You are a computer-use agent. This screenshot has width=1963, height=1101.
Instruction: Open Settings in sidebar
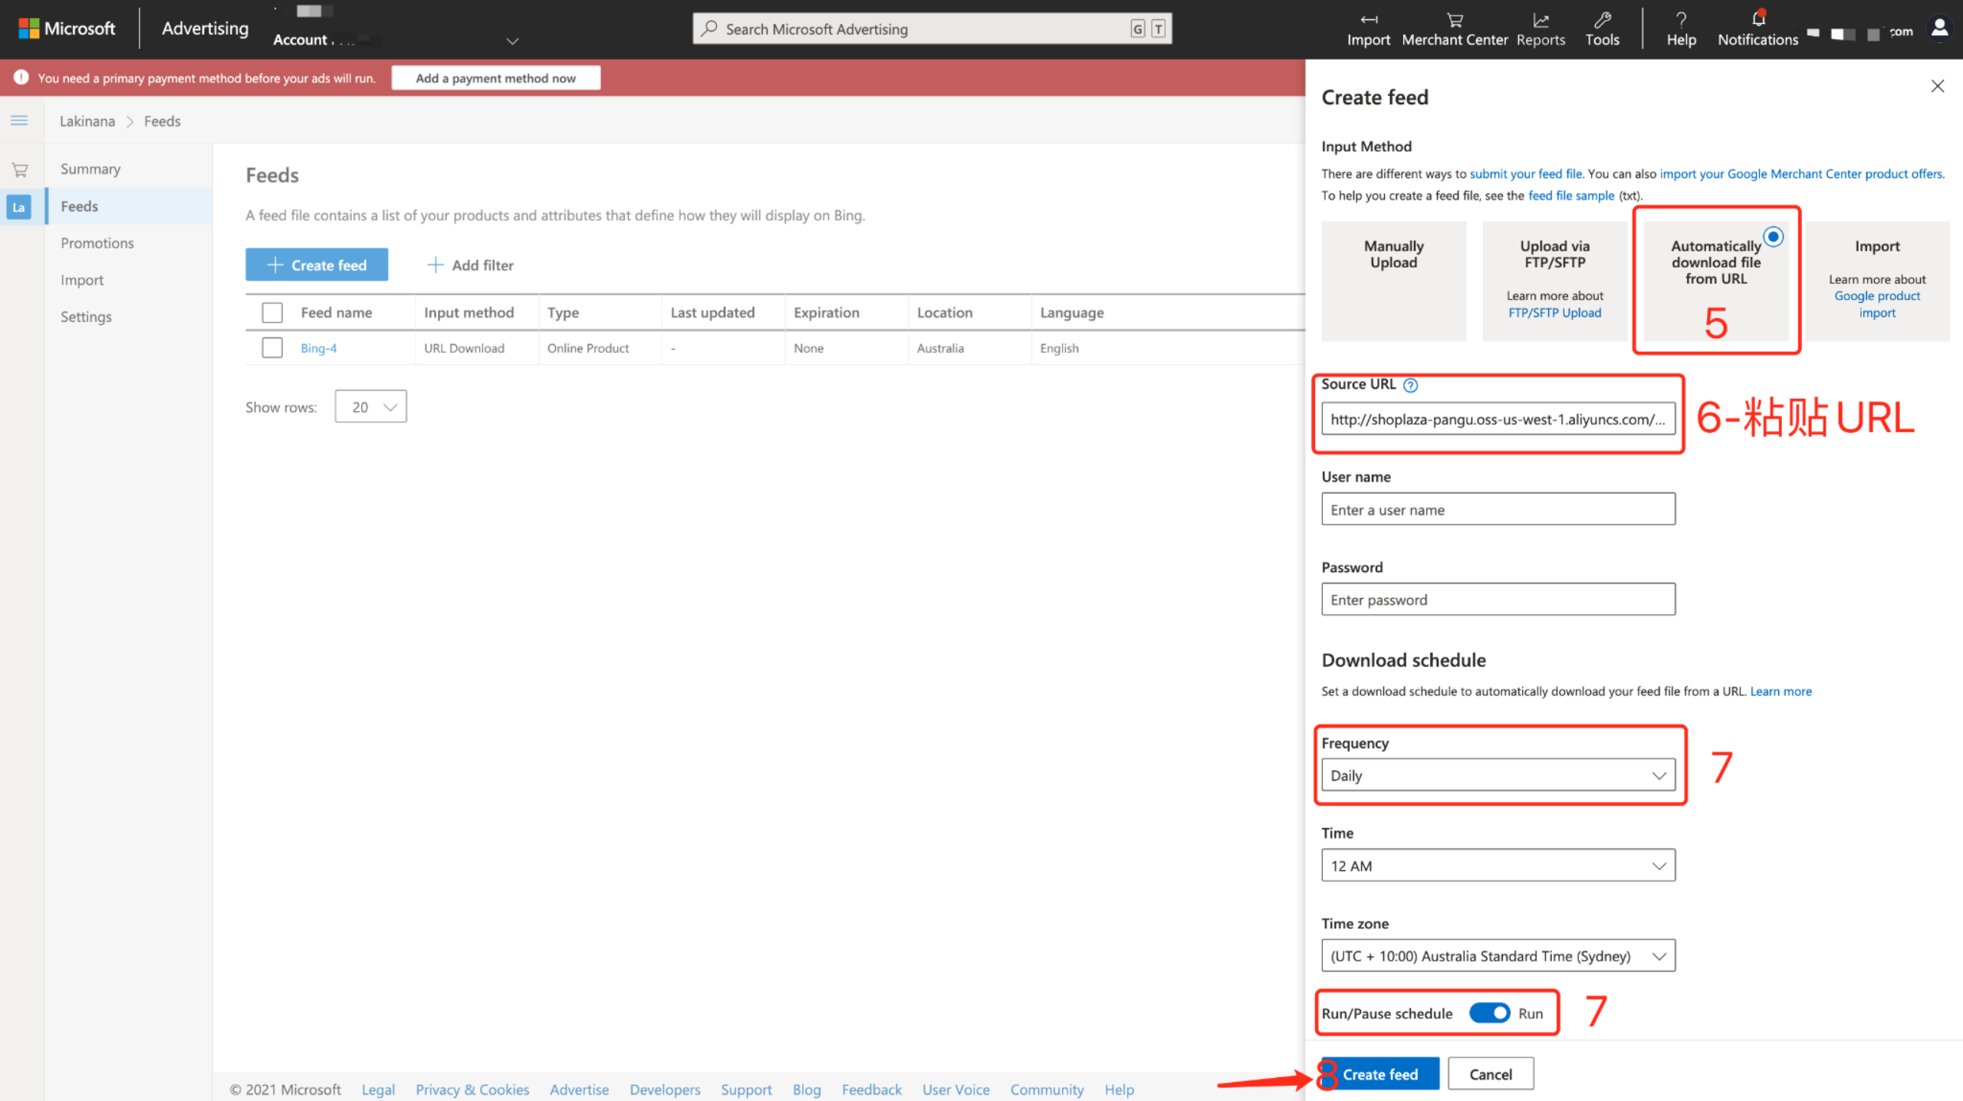(x=86, y=317)
